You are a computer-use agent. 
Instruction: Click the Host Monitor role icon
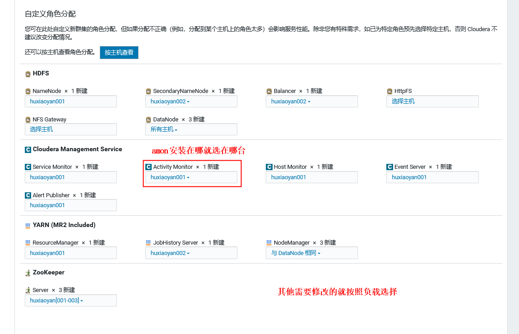[269, 167]
